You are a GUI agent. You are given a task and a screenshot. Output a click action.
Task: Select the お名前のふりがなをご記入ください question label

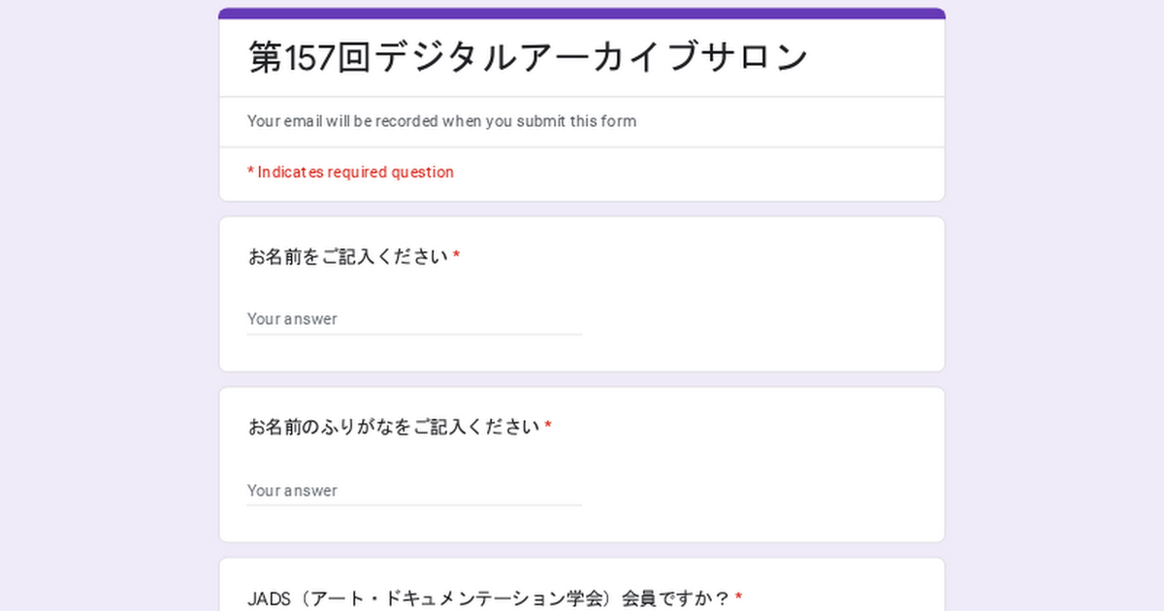pyautogui.click(x=394, y=427)
